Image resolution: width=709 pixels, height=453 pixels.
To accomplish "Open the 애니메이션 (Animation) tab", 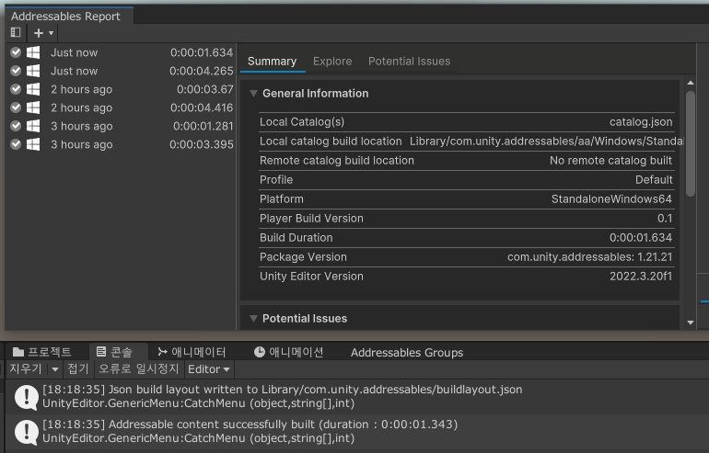I will coord(289,352).
